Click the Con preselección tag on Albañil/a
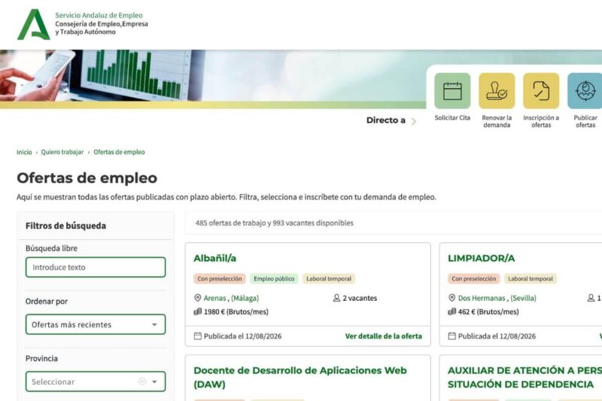This screenshot has height=401, width=602. [220, 278]
